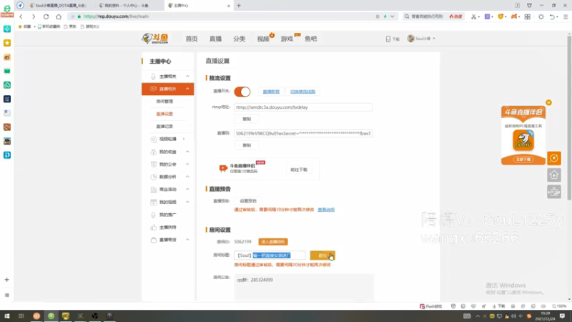Open 我的推广 in the sidebar
Viewport: 572px width, 322px height.
click(x=168, y=215)
